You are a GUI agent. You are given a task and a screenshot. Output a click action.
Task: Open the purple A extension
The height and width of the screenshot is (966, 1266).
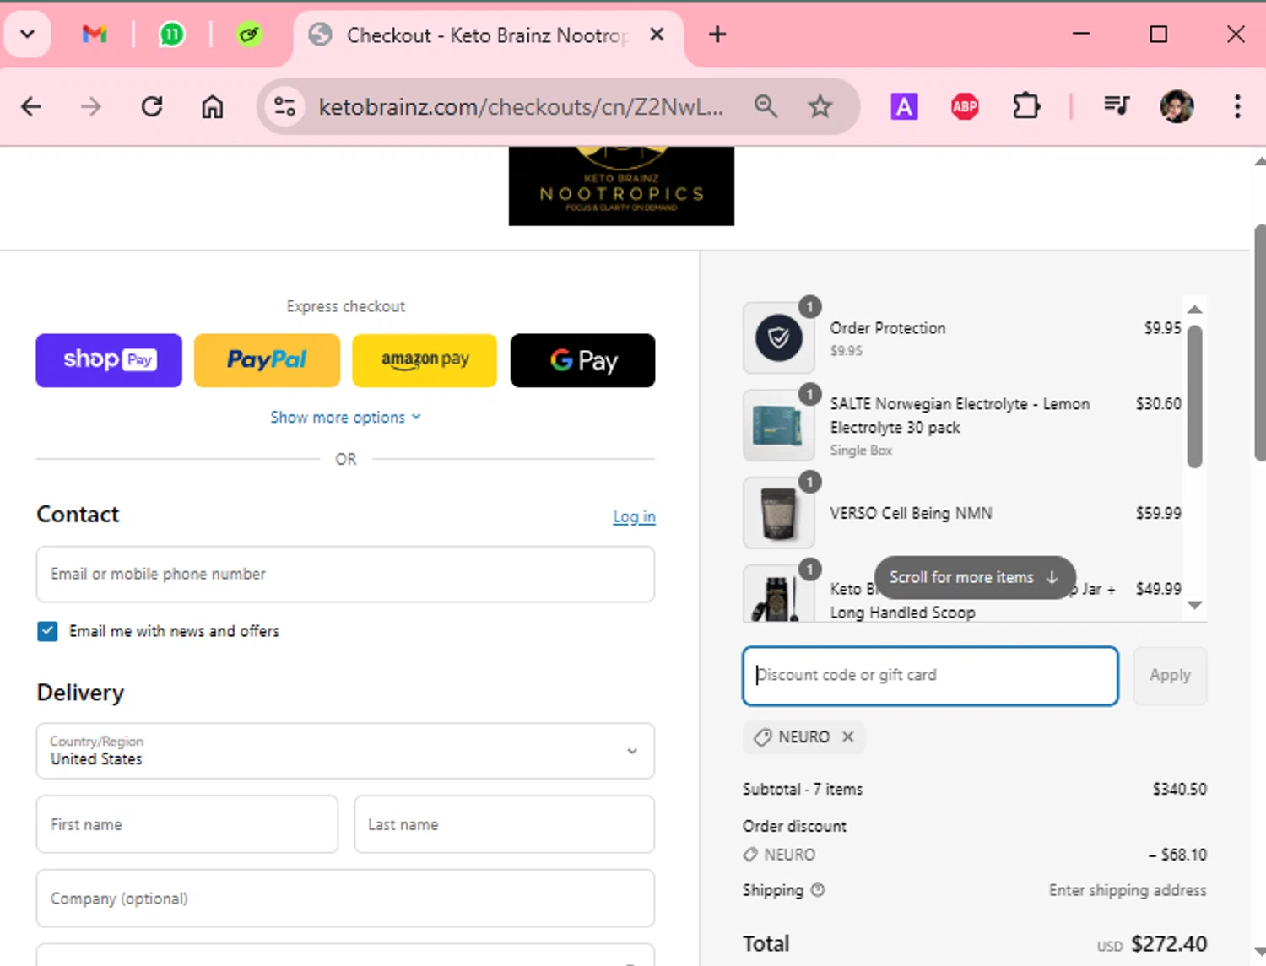click(x=904, y=106)
